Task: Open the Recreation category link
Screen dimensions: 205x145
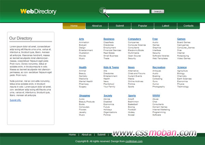Action: pyautogui.click(x=159, y=67)
